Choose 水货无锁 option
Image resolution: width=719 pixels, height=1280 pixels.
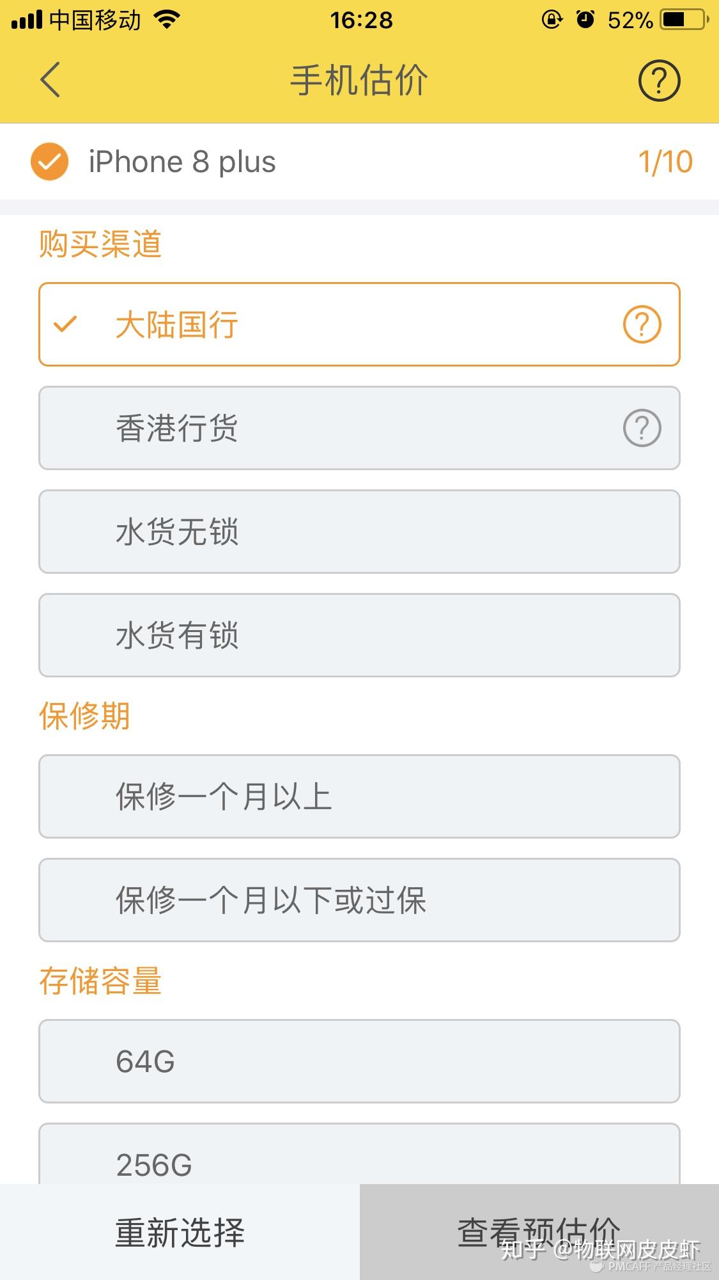359,532
